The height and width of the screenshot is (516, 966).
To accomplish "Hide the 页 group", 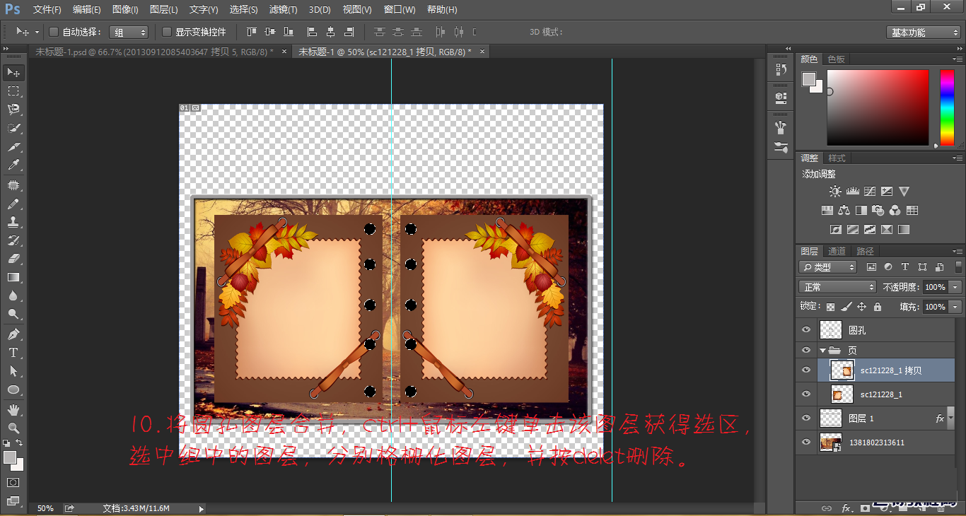I will [x=806, y=350].
